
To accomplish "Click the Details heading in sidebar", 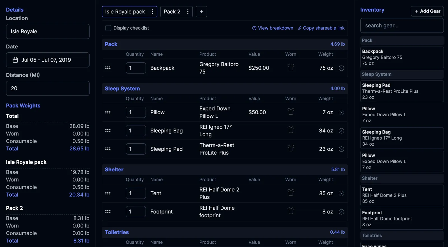I will [x=15, y=10].
